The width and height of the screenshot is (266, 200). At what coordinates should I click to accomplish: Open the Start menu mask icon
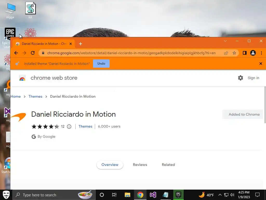click(6, 195)
